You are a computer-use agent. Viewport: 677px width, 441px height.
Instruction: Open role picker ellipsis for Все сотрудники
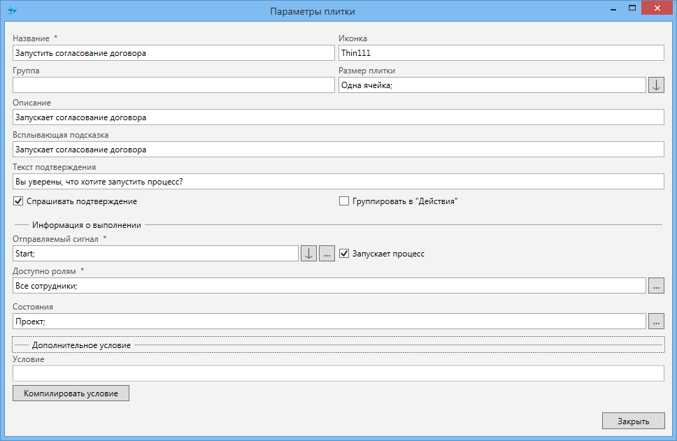click(x=656, y=286)
